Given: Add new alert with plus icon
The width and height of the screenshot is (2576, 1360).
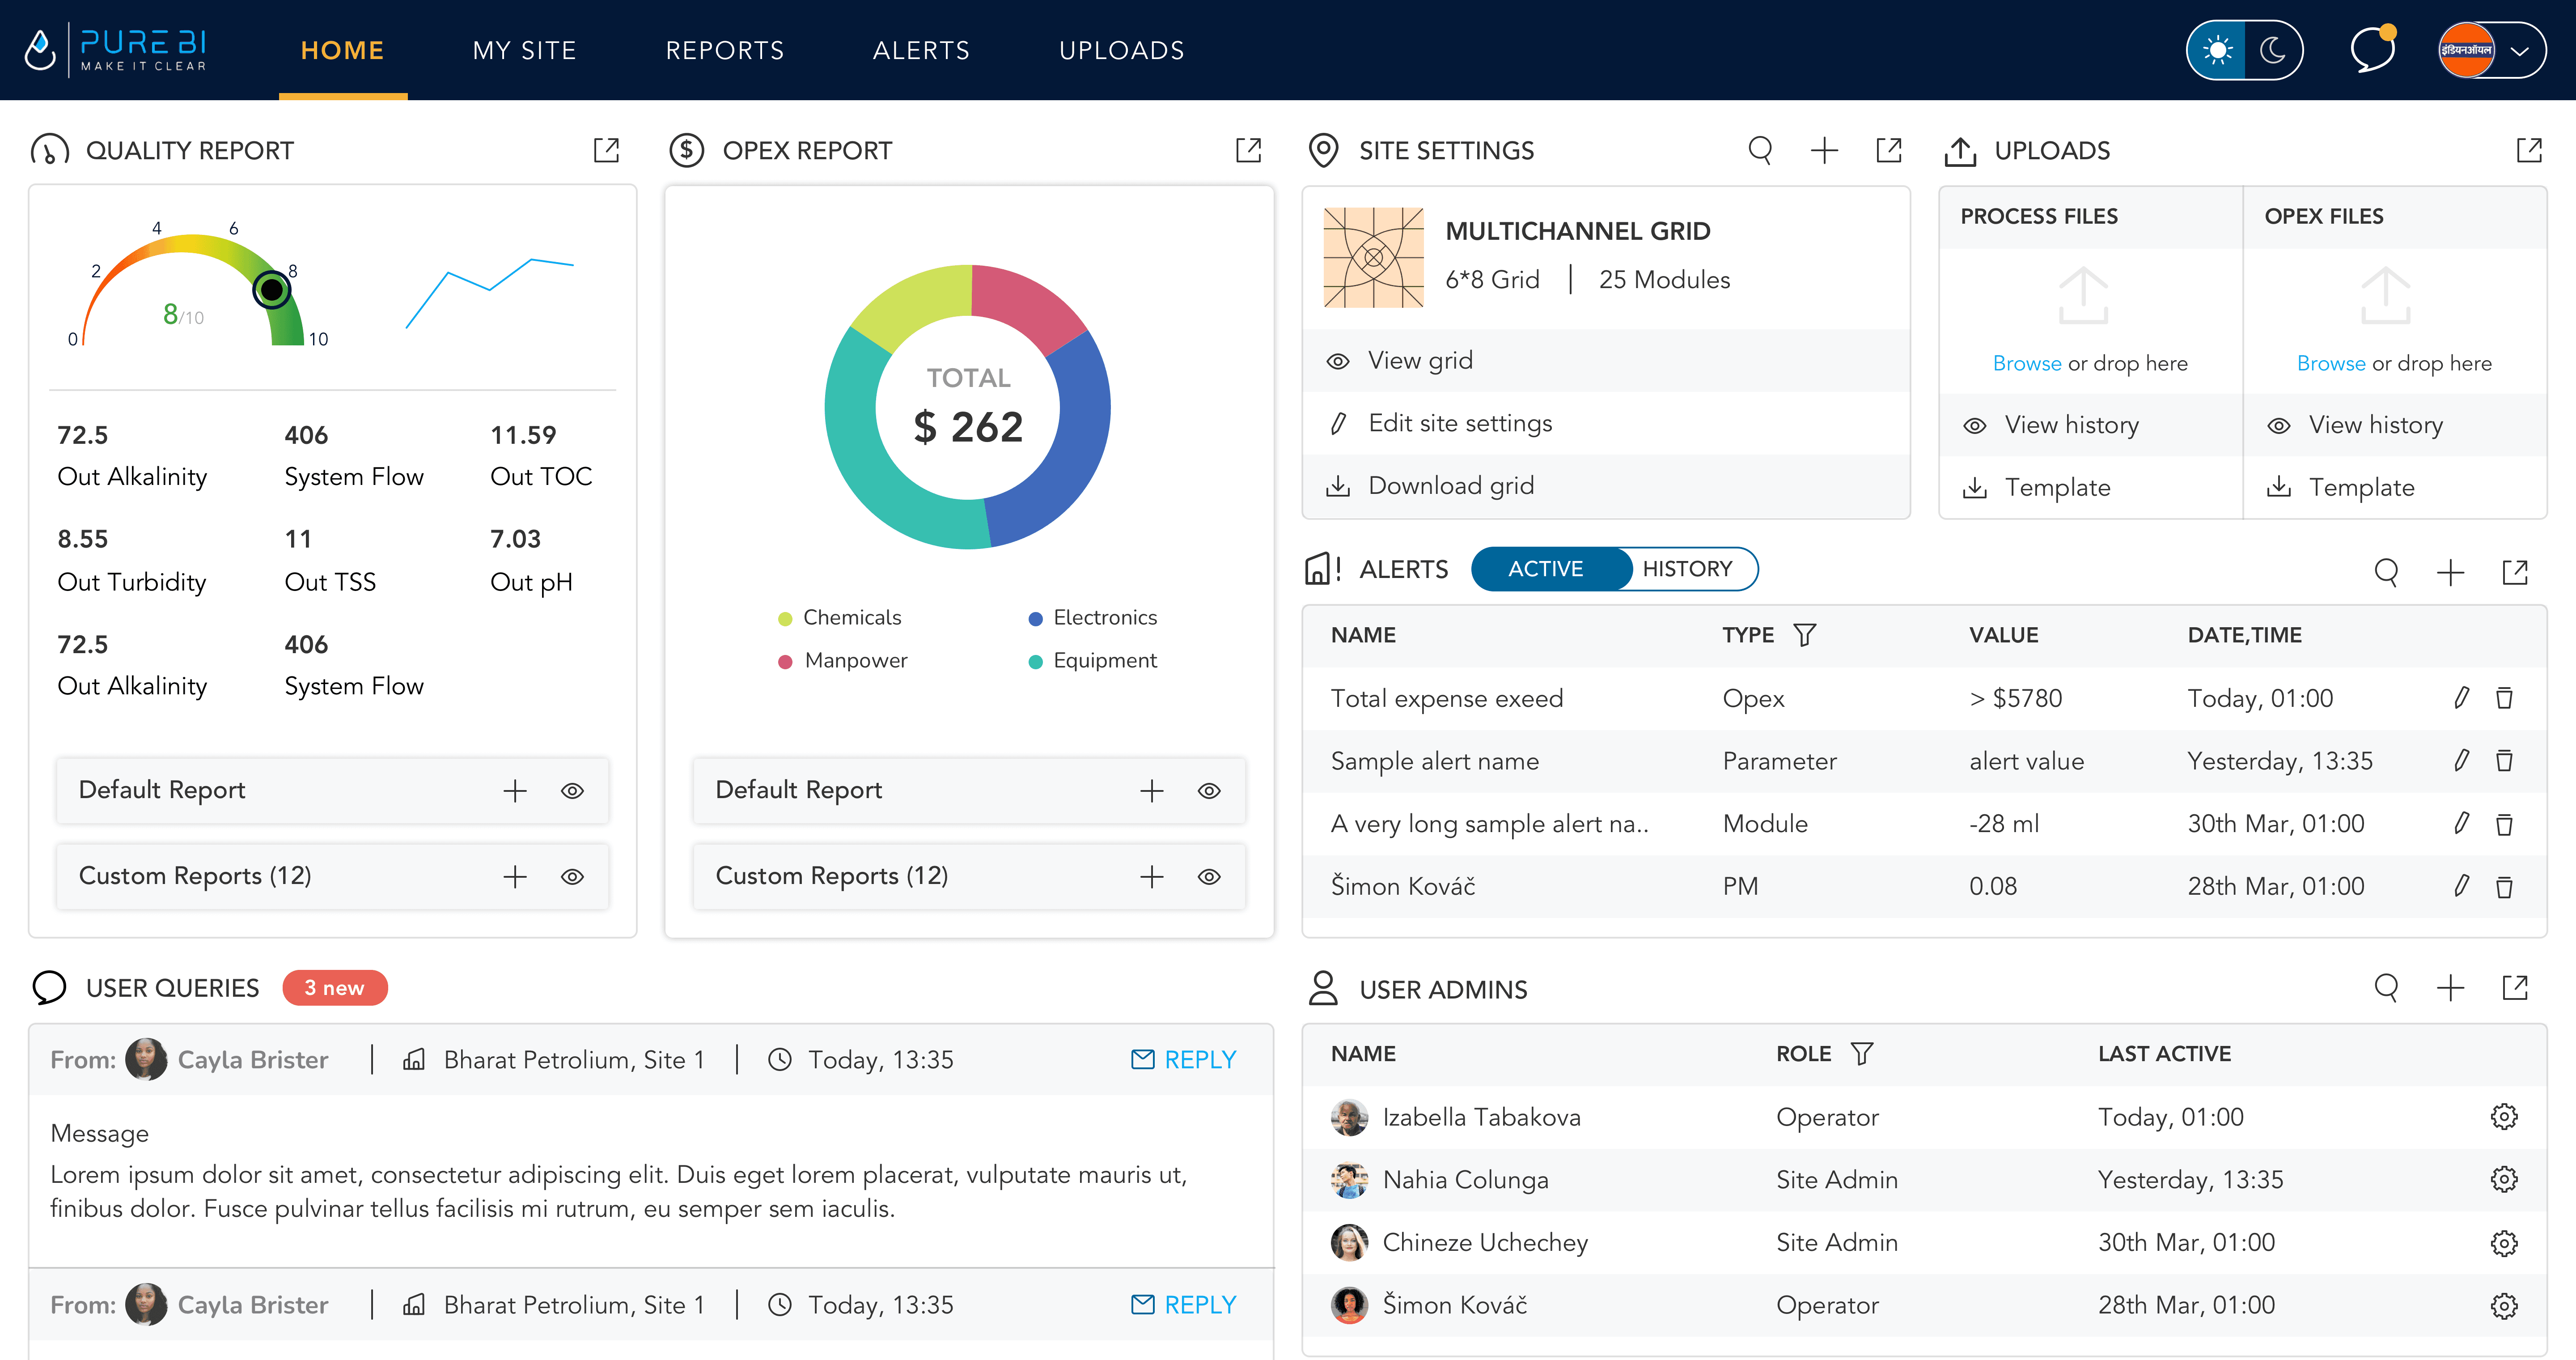Looking at the screenshot, I should pos(2450,572).
